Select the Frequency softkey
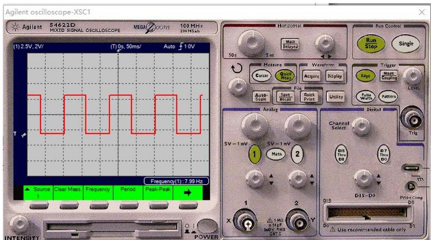 [98, 192]
